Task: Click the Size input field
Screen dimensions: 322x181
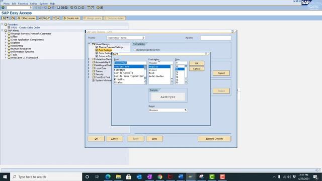Action: (181, 63)
